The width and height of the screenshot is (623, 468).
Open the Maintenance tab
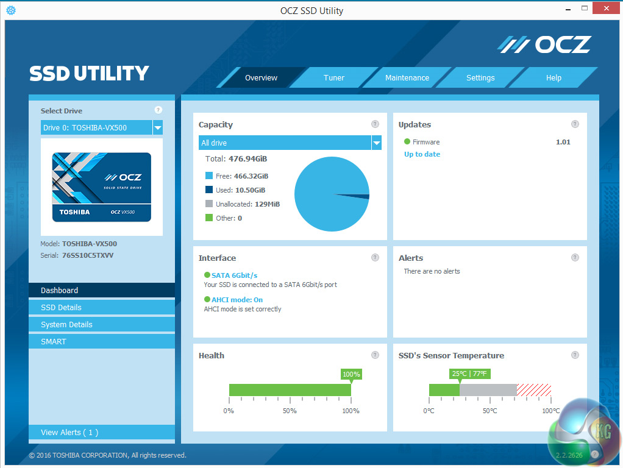pyautogui.click(x=407, y=78)
